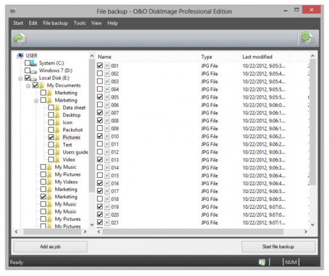Check the Packshot folder checkbox
Image resolution: width=329 pixels, height=276 pixels.
(x=51, y=130)
